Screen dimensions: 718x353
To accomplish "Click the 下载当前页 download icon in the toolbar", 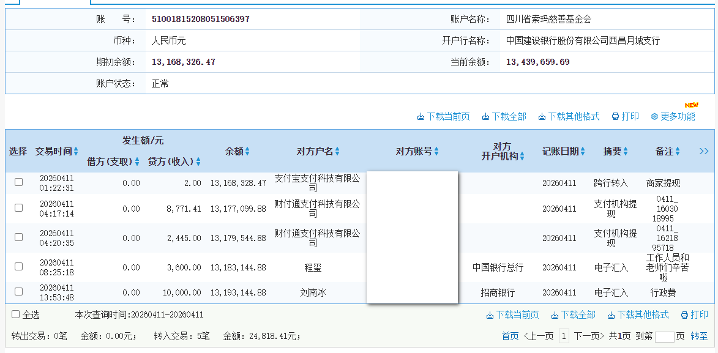I will [x=421, y=116].
